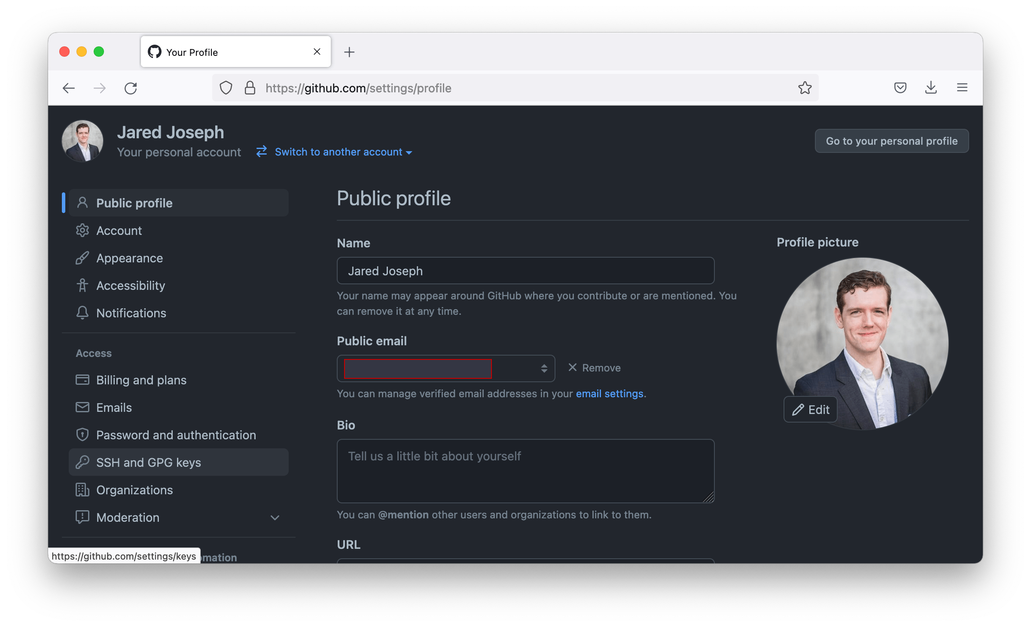Open the email settings link

click(609, 393)
